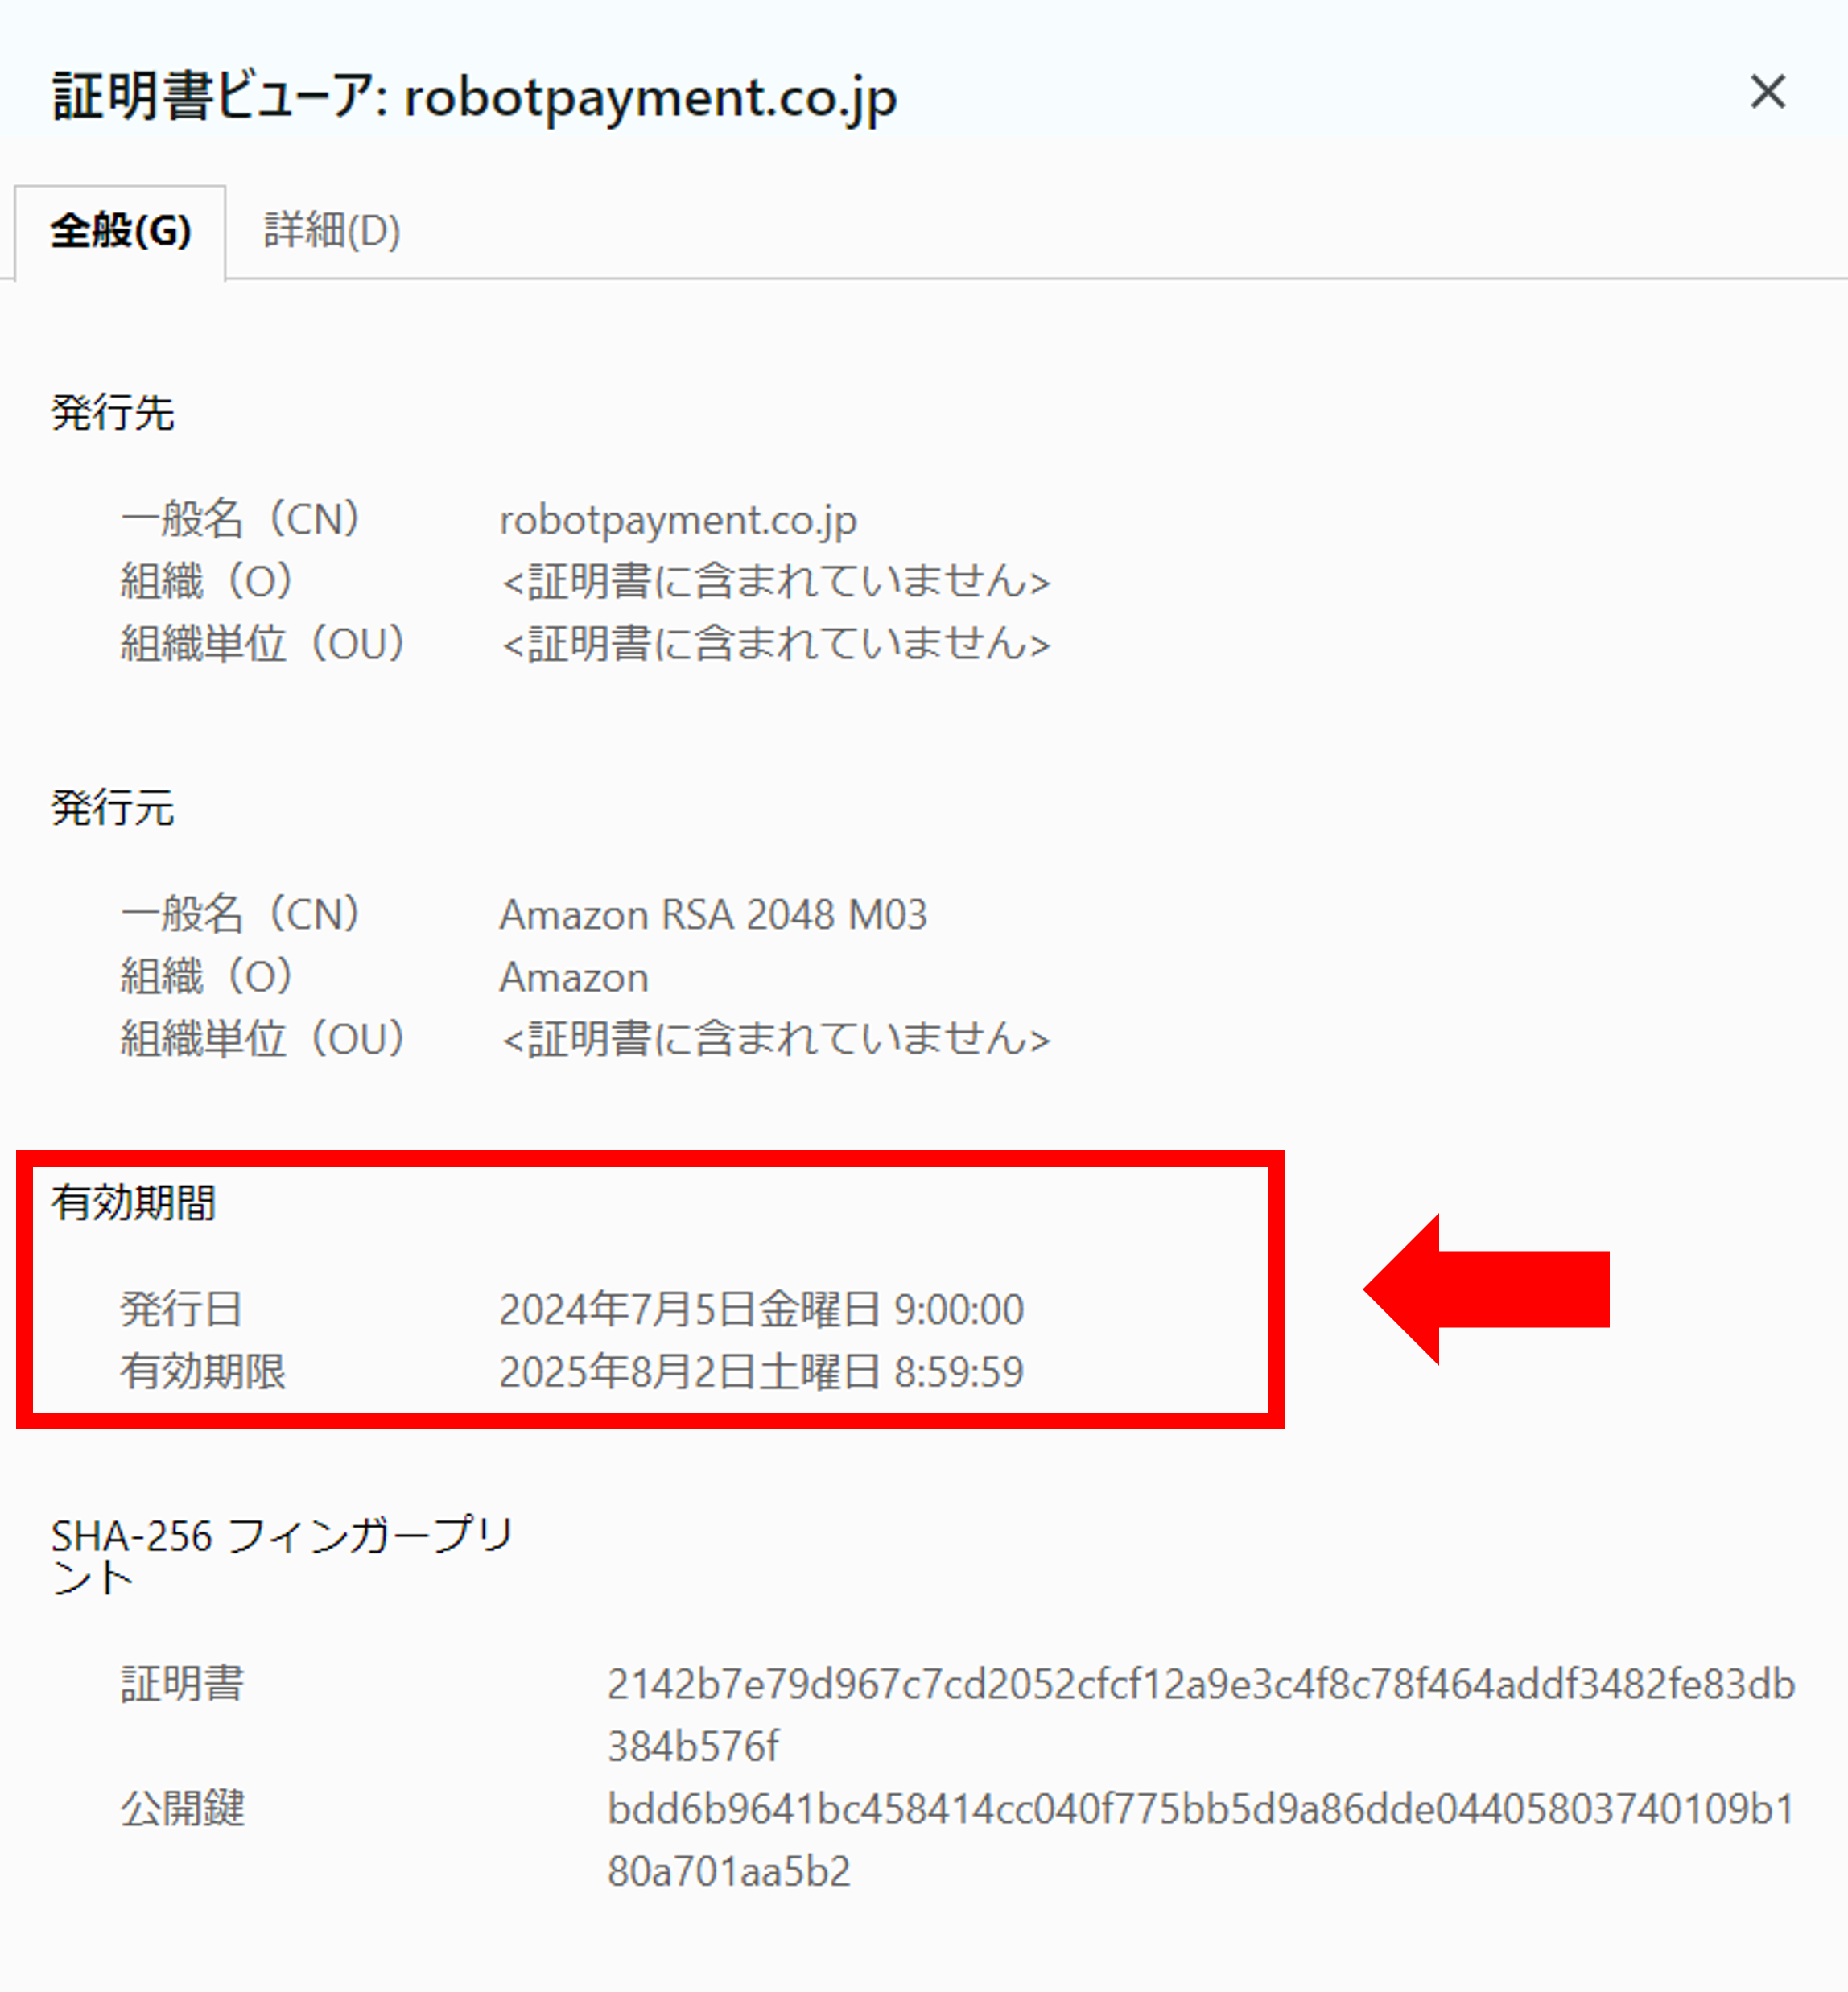
Task: Click the issuer CN Amazon RSA 2048 M03
Action: (713, 914)
